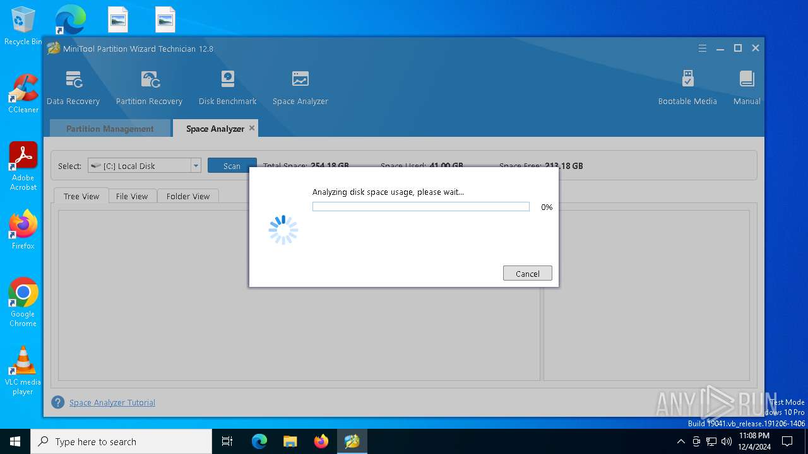Click the help icon beside tutorial link

[x=58, y=402]
